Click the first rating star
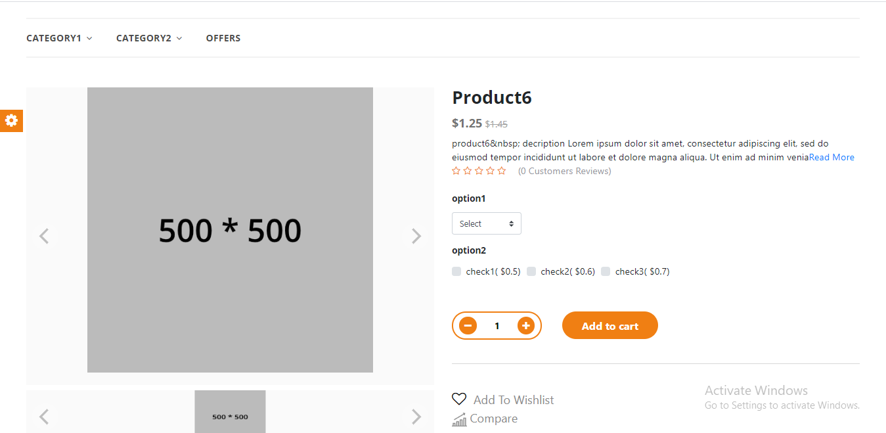 tap(456, 171)
